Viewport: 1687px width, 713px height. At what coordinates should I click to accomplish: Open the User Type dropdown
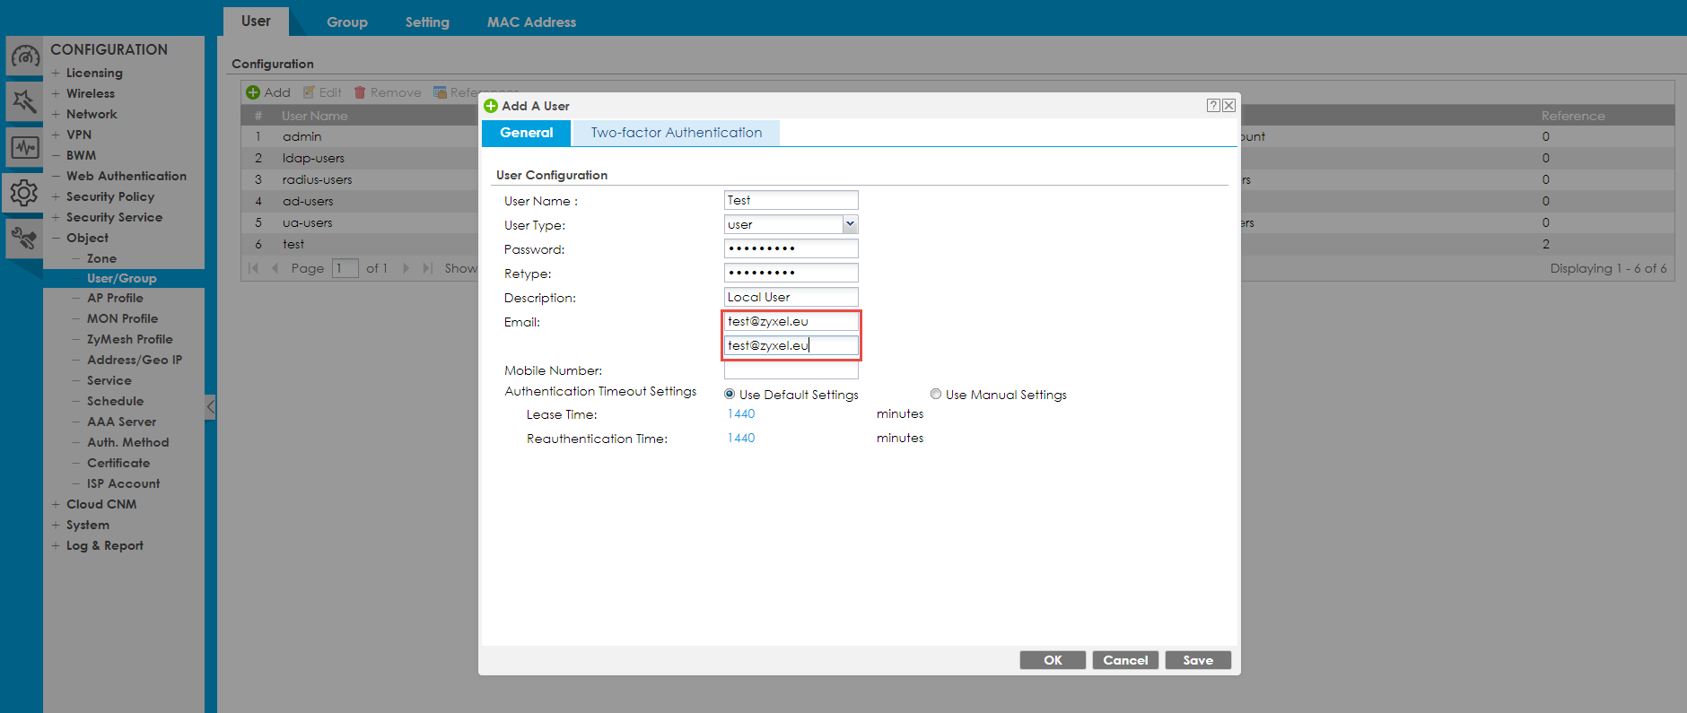point(849,224)
